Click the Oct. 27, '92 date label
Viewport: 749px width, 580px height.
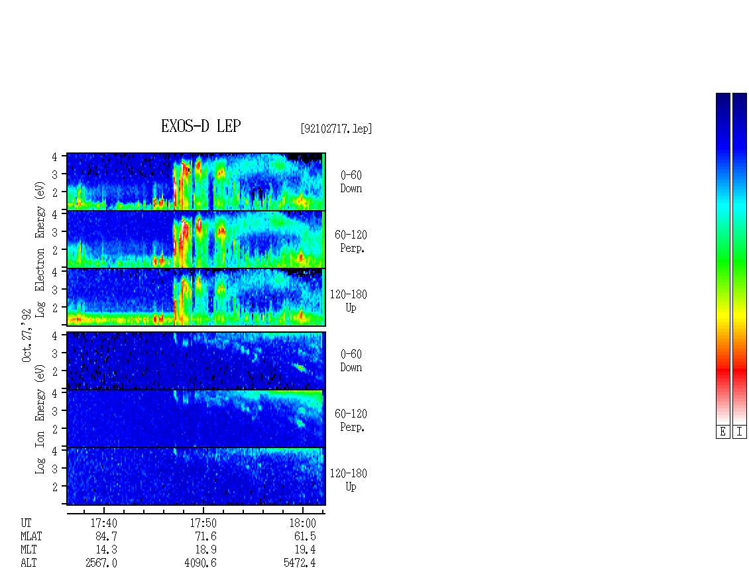point(27,335)
